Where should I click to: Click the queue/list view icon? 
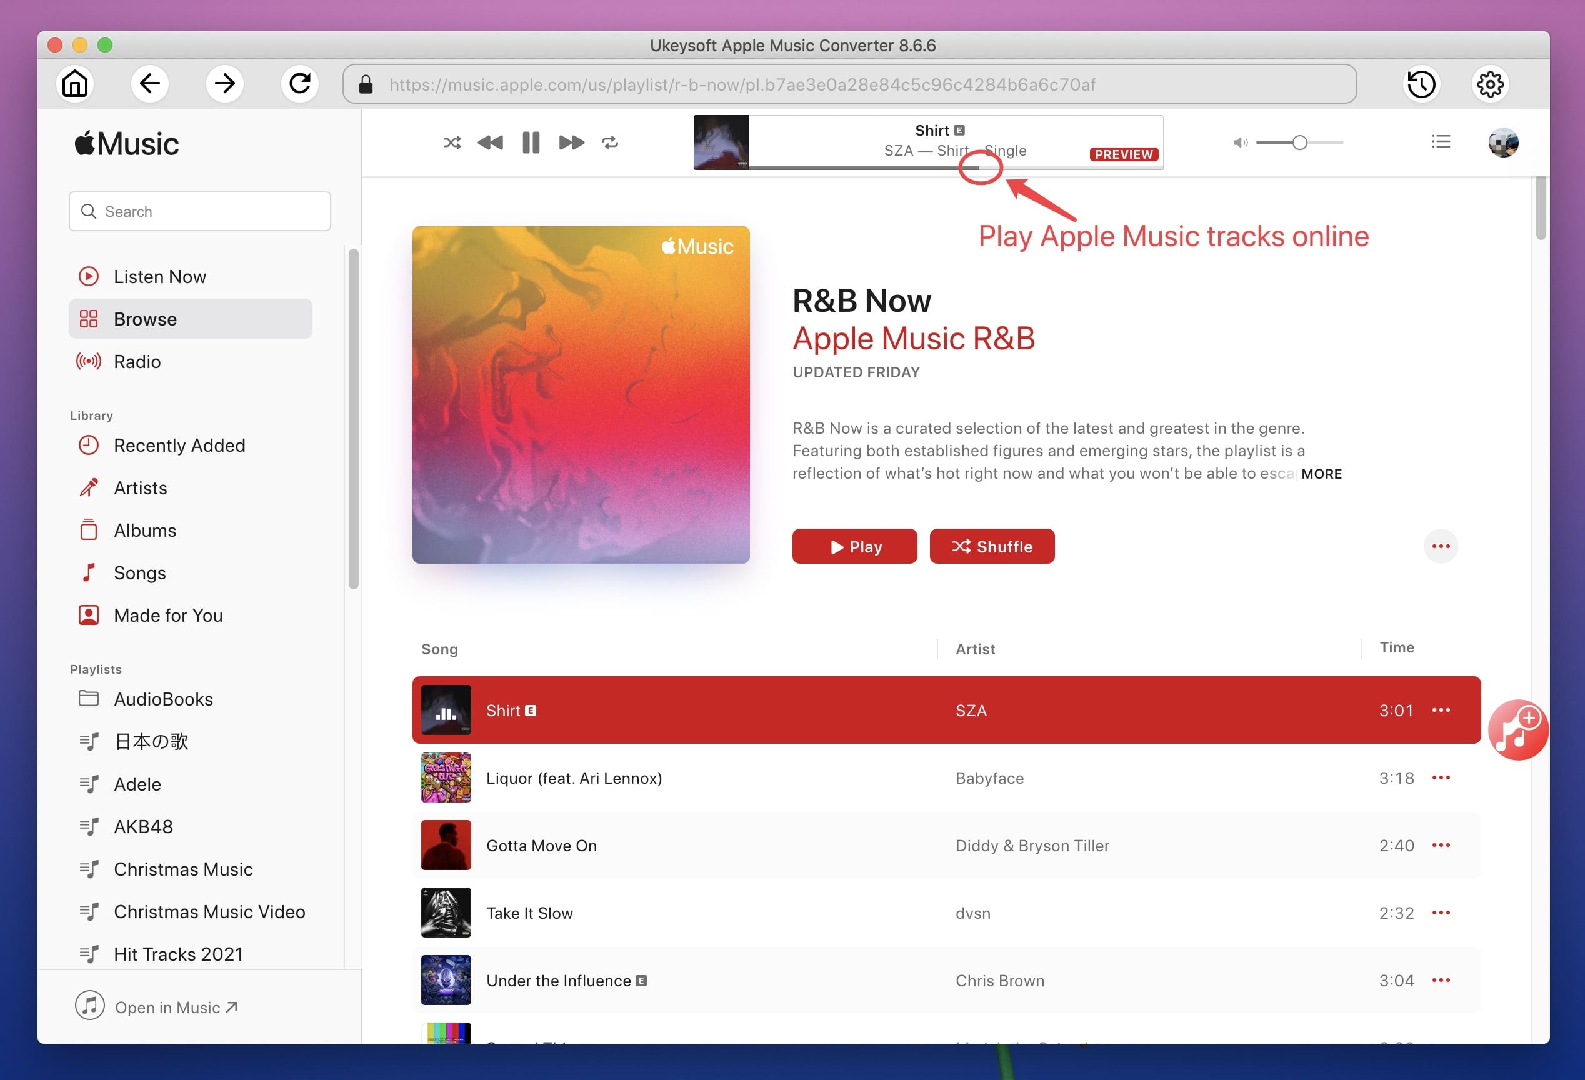click(1442, 144)
